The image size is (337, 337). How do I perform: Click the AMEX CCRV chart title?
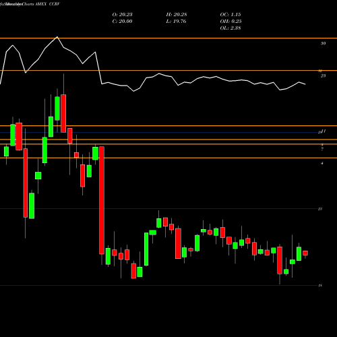pyautogui.click(x=47, y=4)
